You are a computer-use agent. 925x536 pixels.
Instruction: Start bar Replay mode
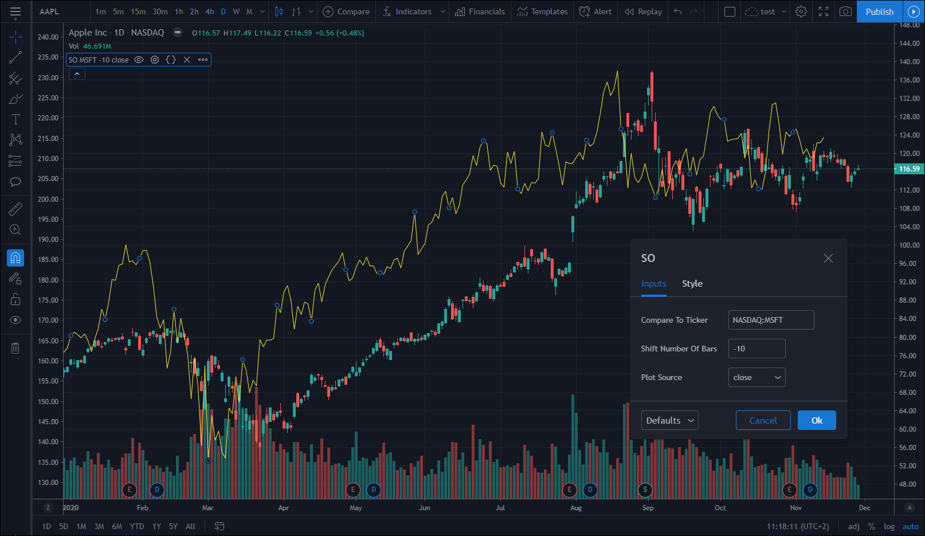tap(643, 11)
